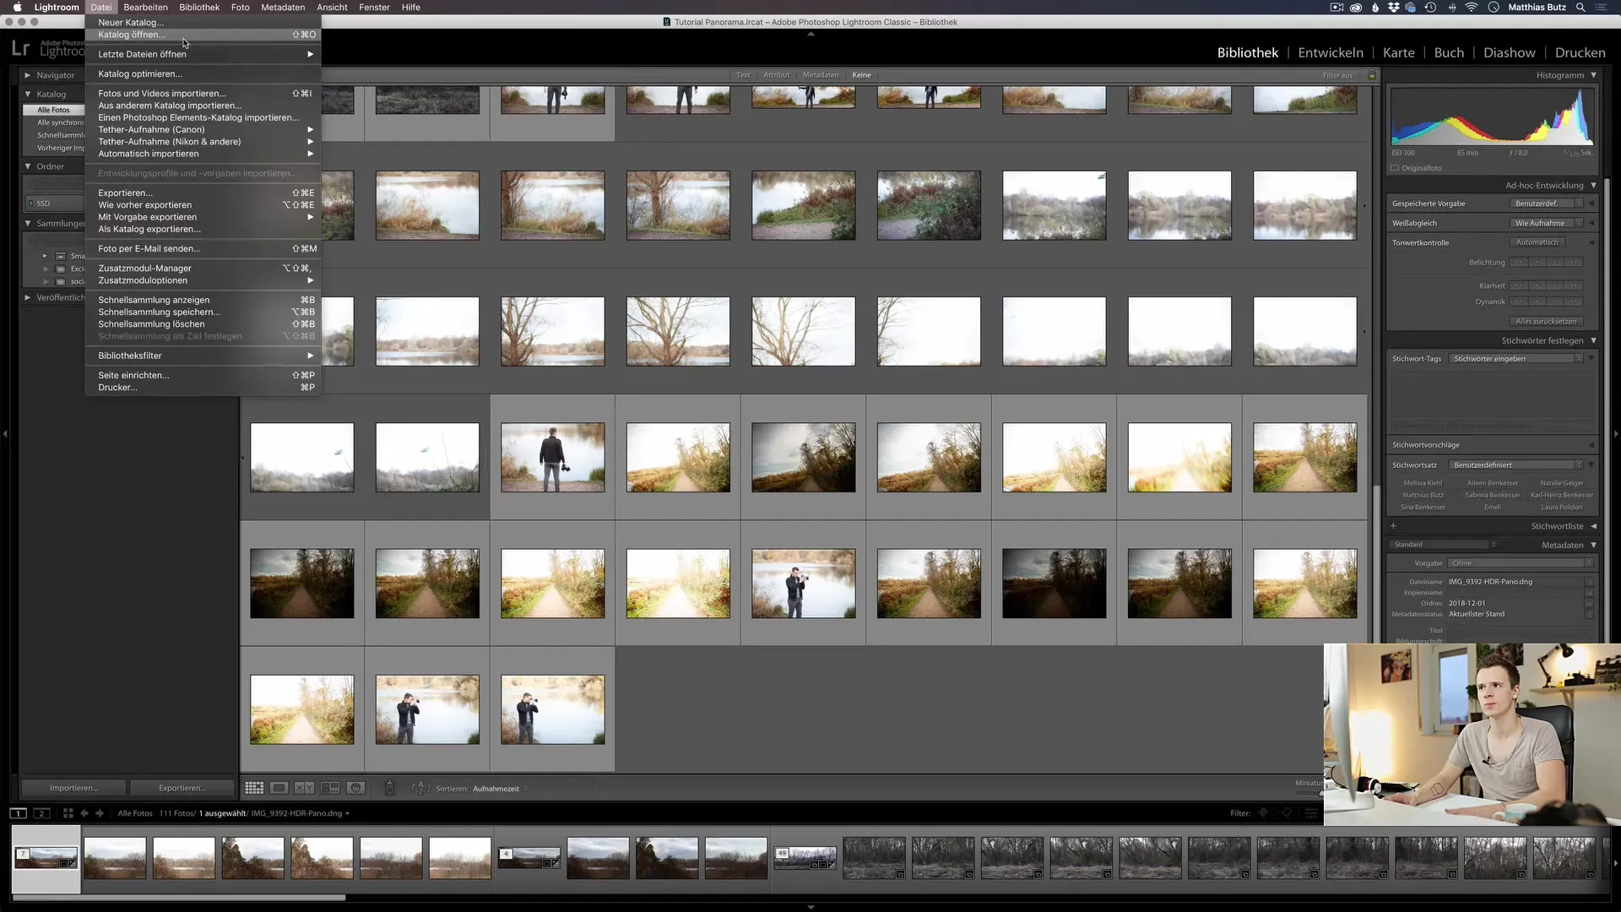Choose 'Katalog öffnen...' menu entry

click(203, 35)
